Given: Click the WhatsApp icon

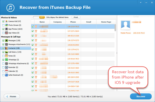Looking at the screenshot, I should [6, 60].
